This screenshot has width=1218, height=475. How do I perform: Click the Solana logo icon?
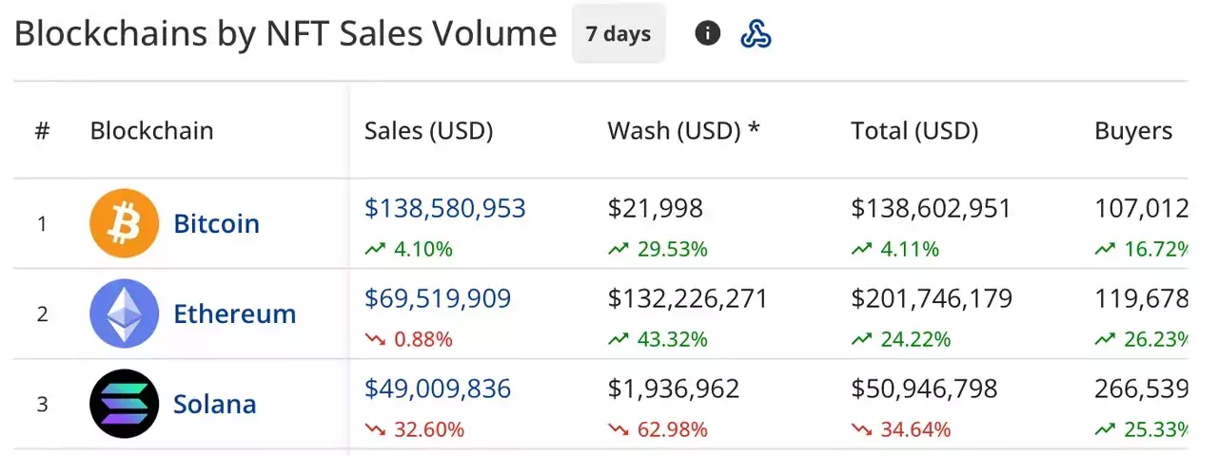pos(124,404)
